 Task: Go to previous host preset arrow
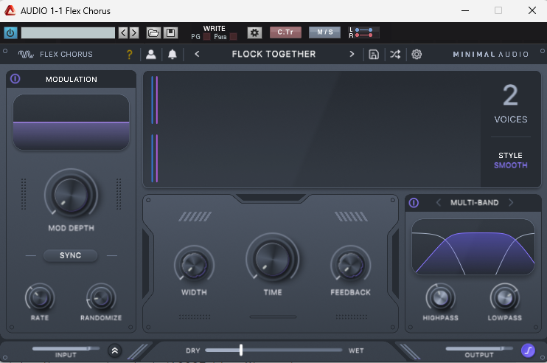point(123,32)
